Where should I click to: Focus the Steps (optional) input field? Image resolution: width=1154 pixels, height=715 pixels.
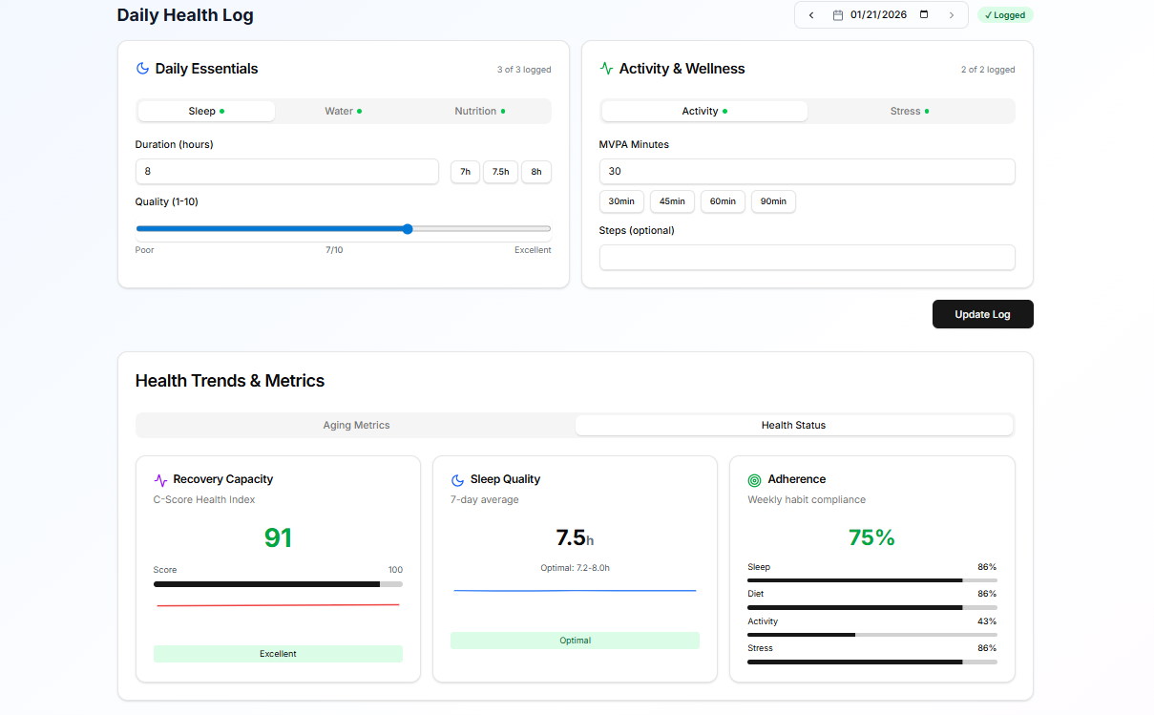807,258
